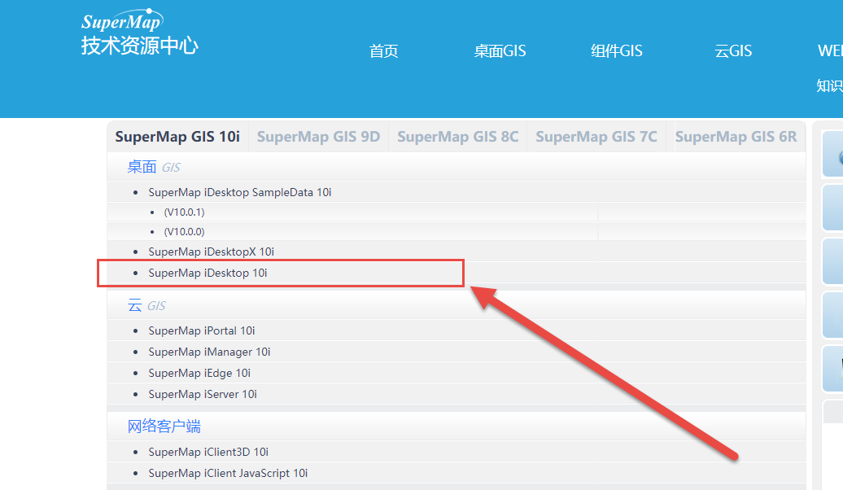Click the 技术资源中心 site title
Screen dimensions: 843x490
[x=140, y=46]
